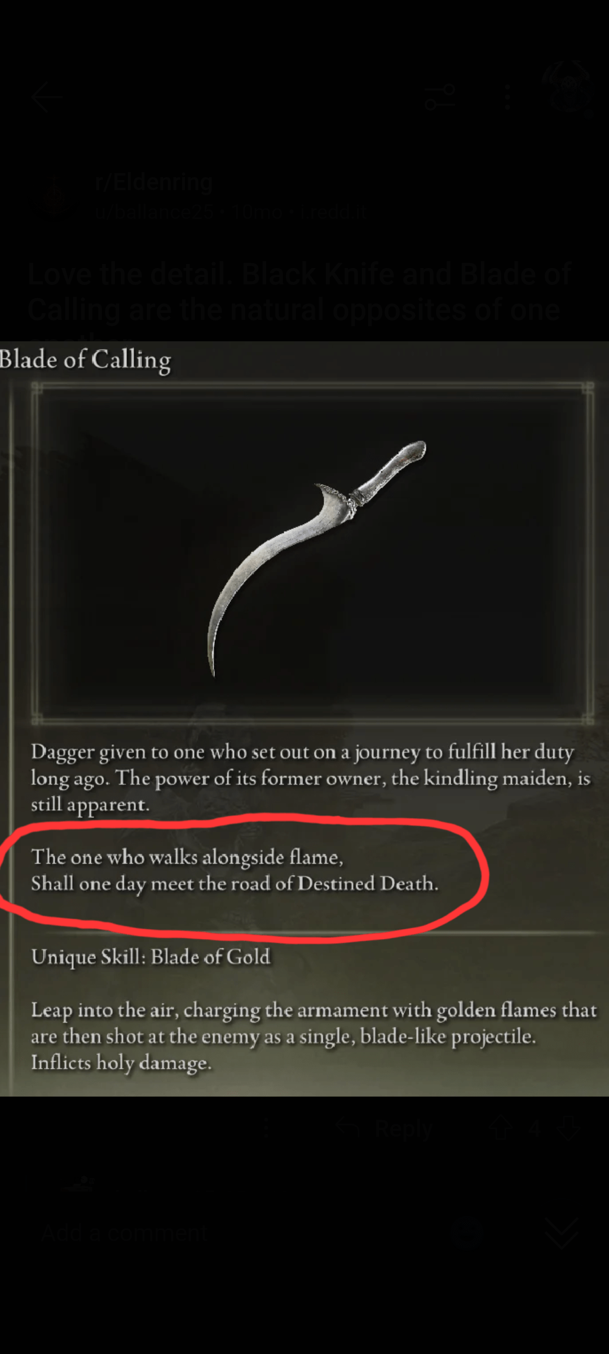Open the comment sort options icon
Screen dimensions: 609x1354
tap(440, 97)
